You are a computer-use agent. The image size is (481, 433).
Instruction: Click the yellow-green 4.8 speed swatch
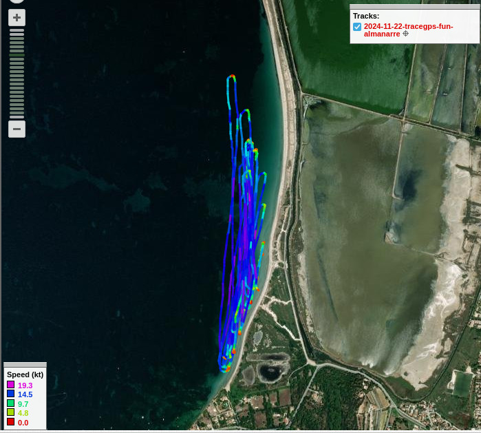(x=10, y=412)
